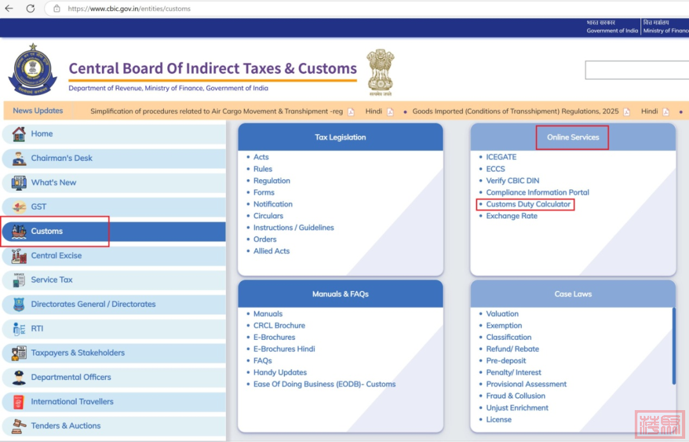Open the PDF icon after the second Hindi
689x442 pixels.
[665, 112]
